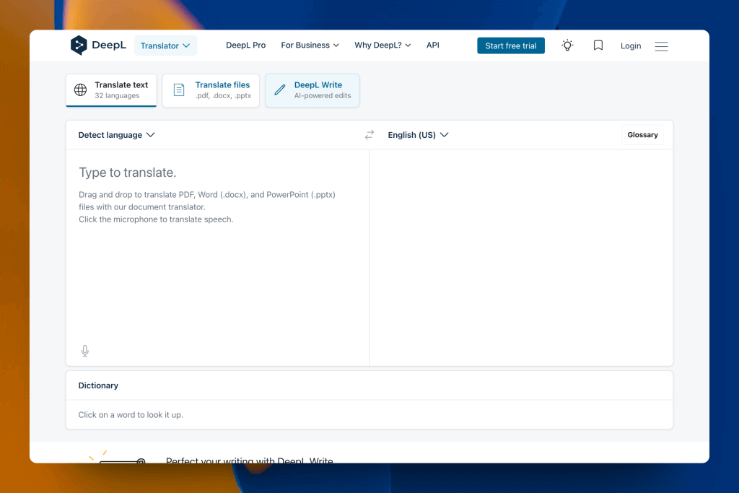Expand the Why DeepL? menu
739x493 pixels.
382,45
